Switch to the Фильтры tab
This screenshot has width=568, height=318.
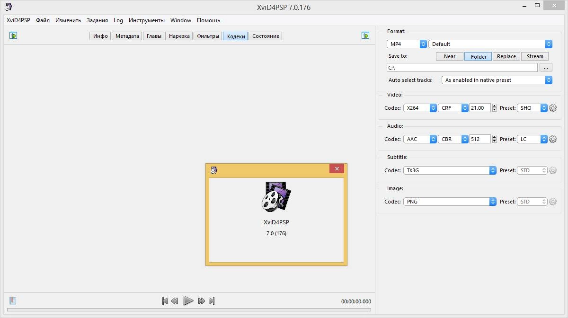point(208,36)
